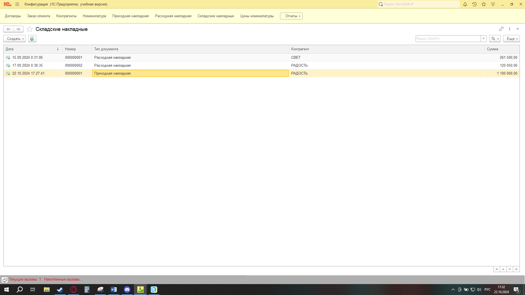
Task: Sort by the Номер column header
Action: (77, 49)
